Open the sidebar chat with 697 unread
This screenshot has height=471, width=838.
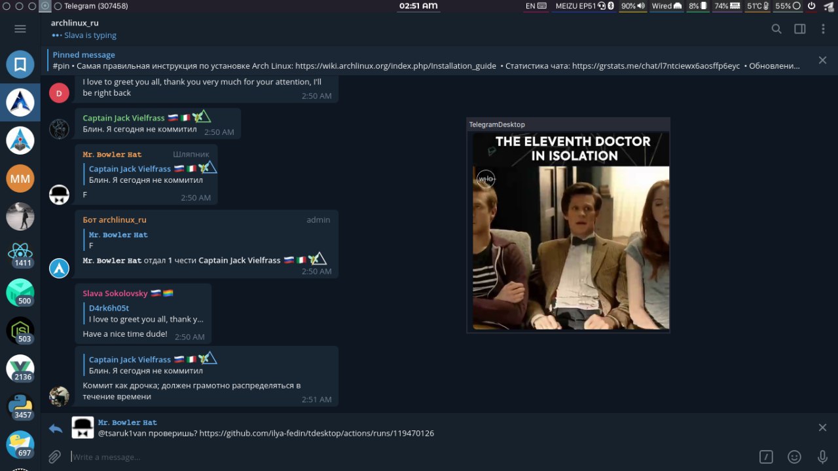(x=20, y=444)
